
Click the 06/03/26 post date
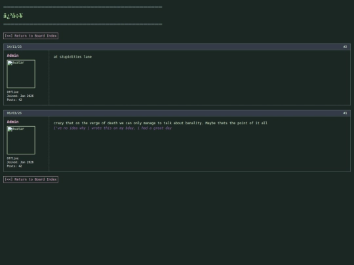pyautogui.click(x=14, y=113)
